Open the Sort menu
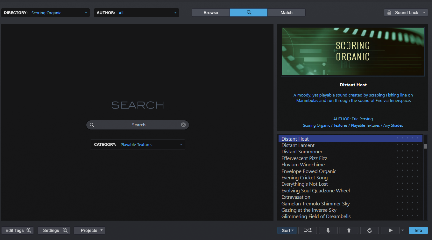432x240 pixels. pos(287,230)
